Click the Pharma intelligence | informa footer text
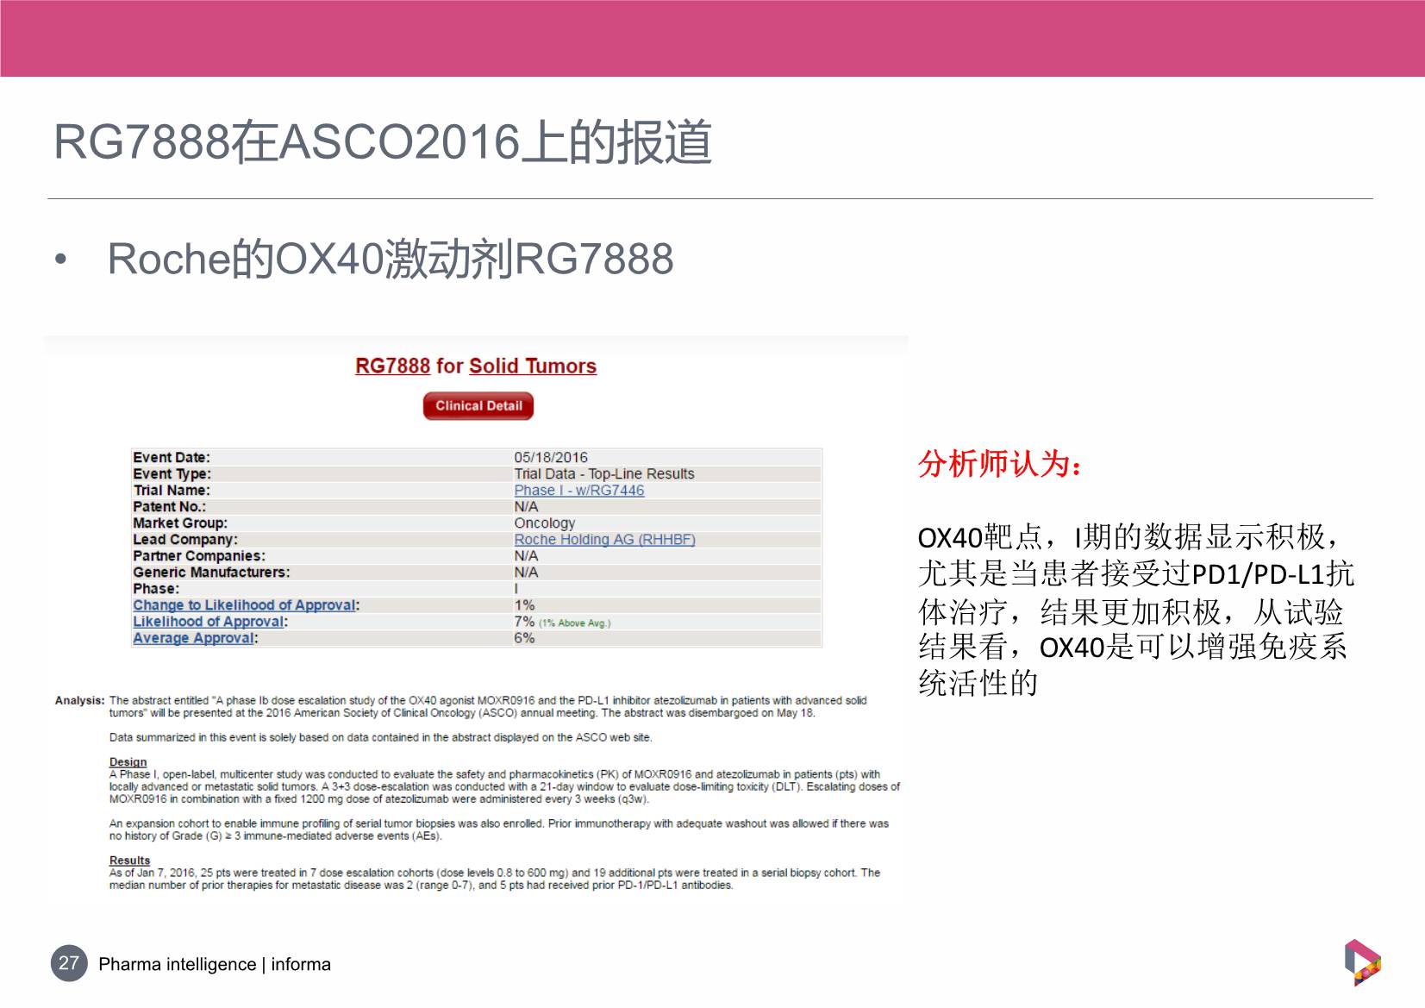The width and height of the screenshot is (1425, 1008). (215, 964)
